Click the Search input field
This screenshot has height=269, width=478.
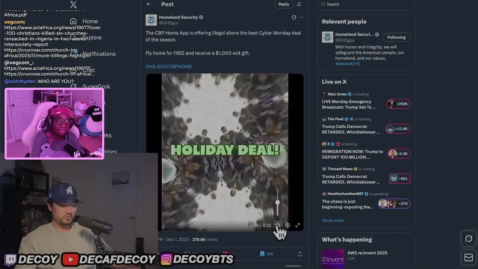coord(366,4)
